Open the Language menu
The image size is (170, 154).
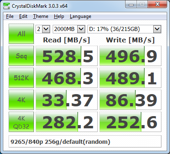pyautogui.click(x=81, y=16)
